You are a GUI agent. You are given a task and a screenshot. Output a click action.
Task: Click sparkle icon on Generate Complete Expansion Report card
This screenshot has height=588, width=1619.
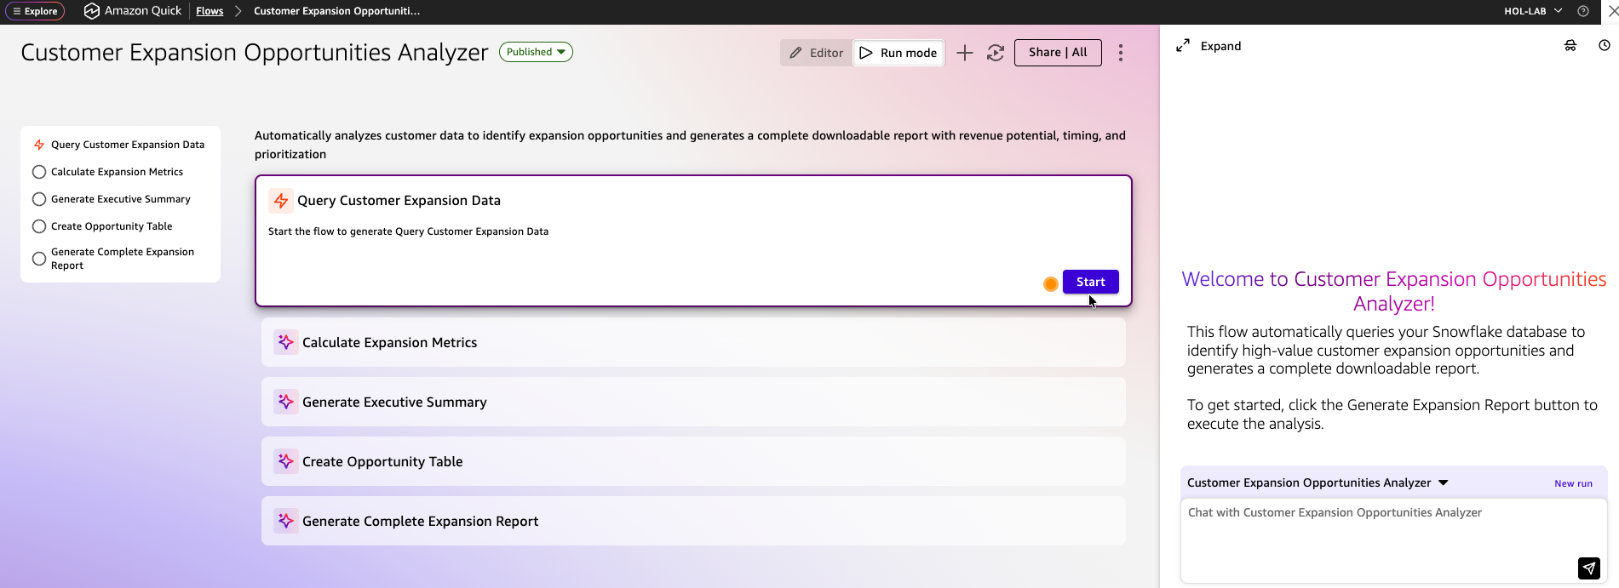286,521
